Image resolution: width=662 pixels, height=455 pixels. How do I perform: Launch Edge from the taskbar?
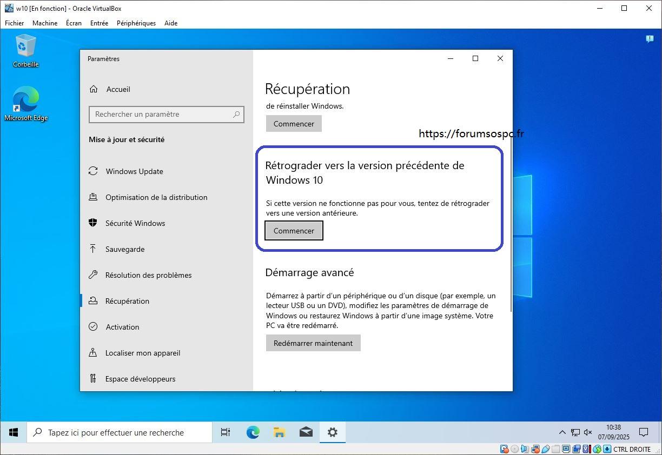click(253, 432)
